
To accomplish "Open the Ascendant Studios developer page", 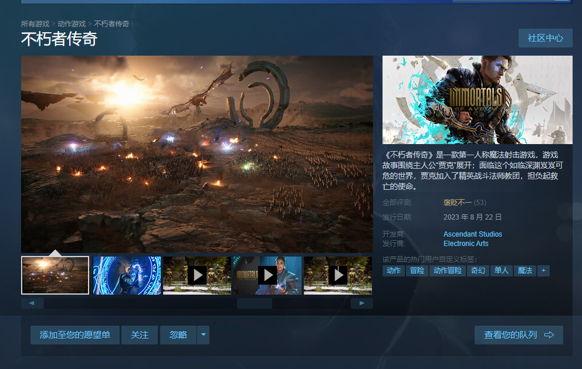I will tap(473, 234).
